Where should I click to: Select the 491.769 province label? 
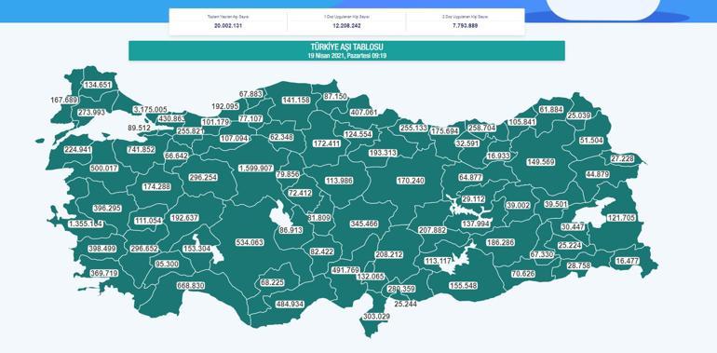coord(345,270)
